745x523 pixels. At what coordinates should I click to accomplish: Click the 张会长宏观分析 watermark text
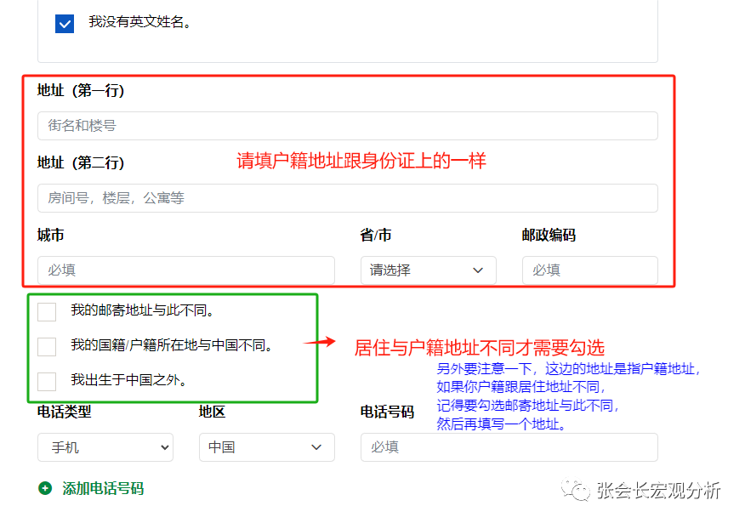click(658, 491)
